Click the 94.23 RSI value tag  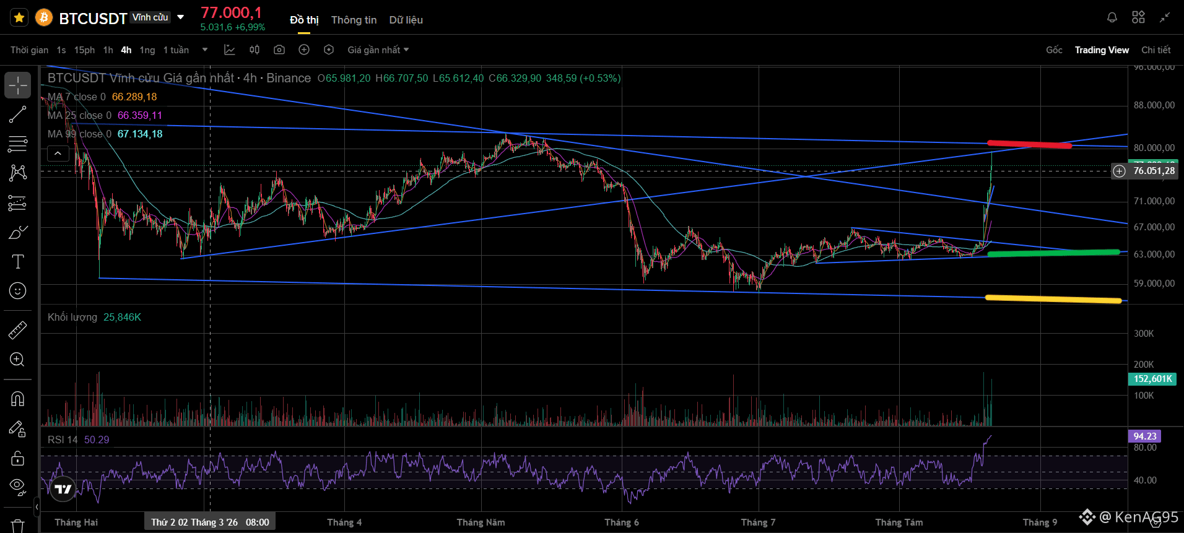click(1145, 436)
